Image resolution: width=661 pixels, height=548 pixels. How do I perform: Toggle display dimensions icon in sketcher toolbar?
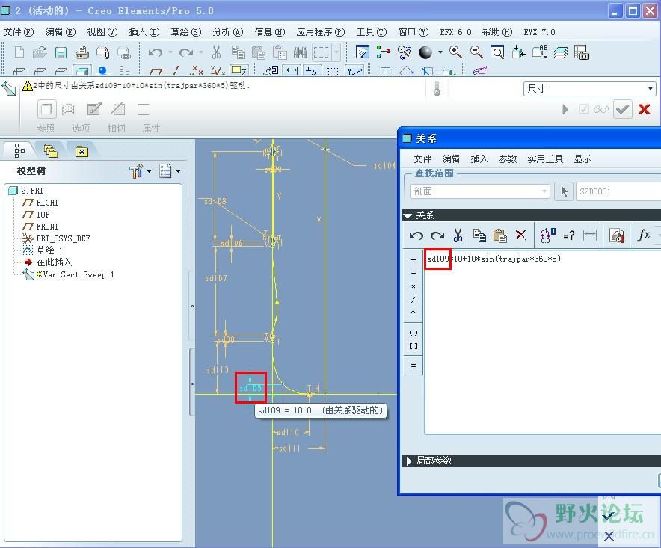click(292, 70)
